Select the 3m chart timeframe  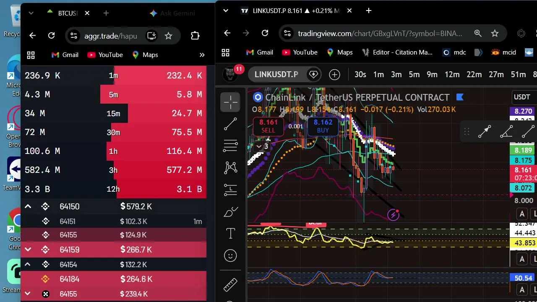pos(396,75)
